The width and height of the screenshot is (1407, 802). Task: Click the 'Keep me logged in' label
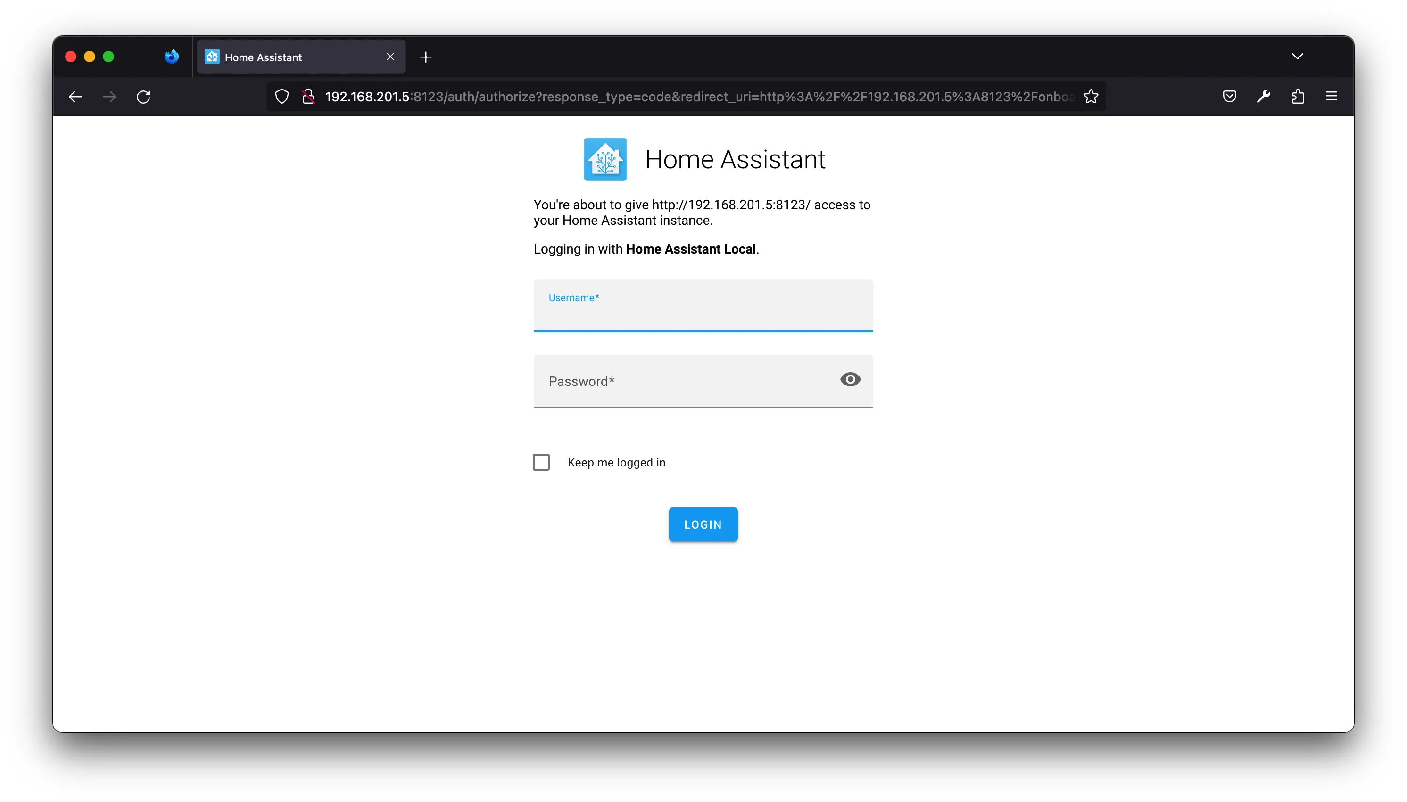[x=616, y=463]
